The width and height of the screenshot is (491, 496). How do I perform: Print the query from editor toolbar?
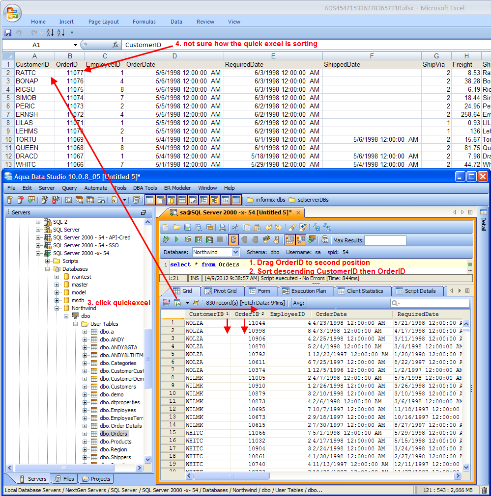click(223, 228)
